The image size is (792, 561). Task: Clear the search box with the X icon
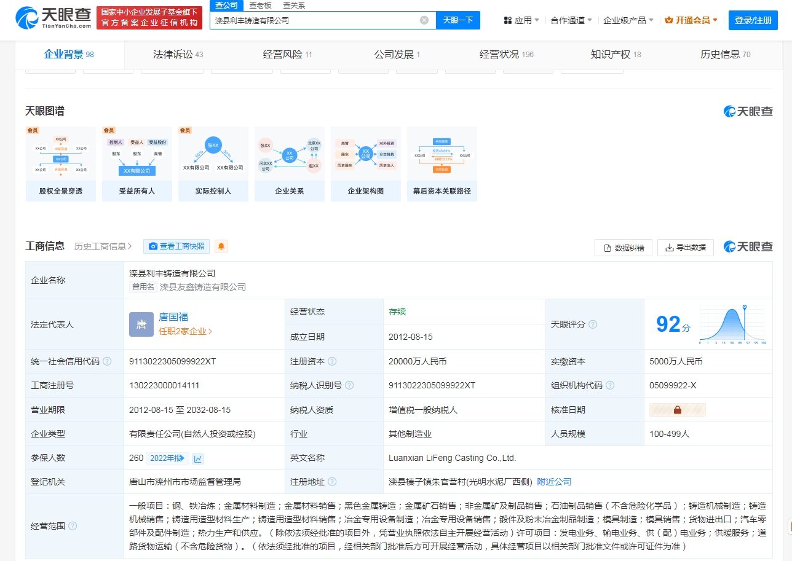[x=424, y=20]
